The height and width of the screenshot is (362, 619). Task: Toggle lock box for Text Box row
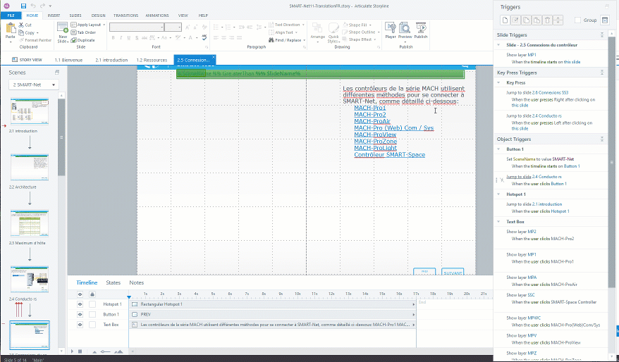click(92, 325)
